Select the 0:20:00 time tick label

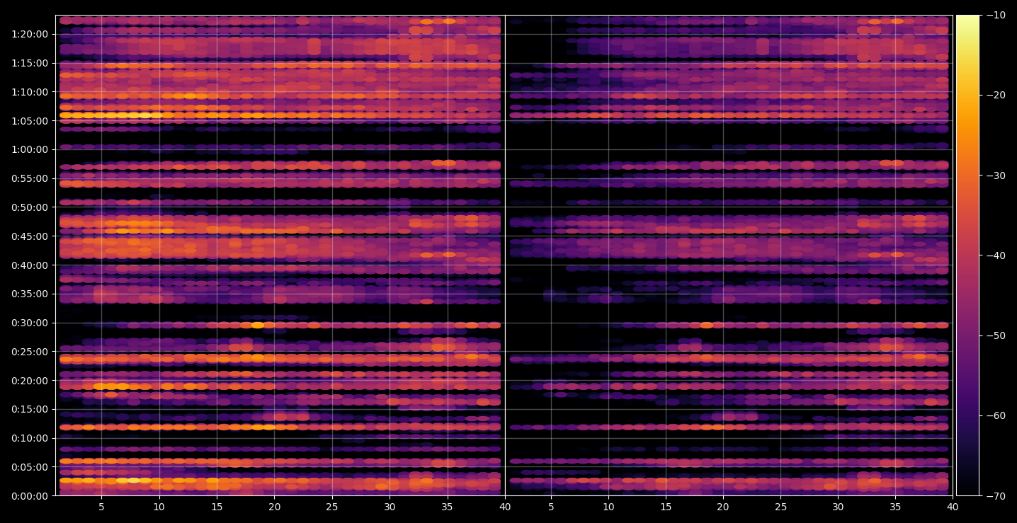[x=30, y=381]
